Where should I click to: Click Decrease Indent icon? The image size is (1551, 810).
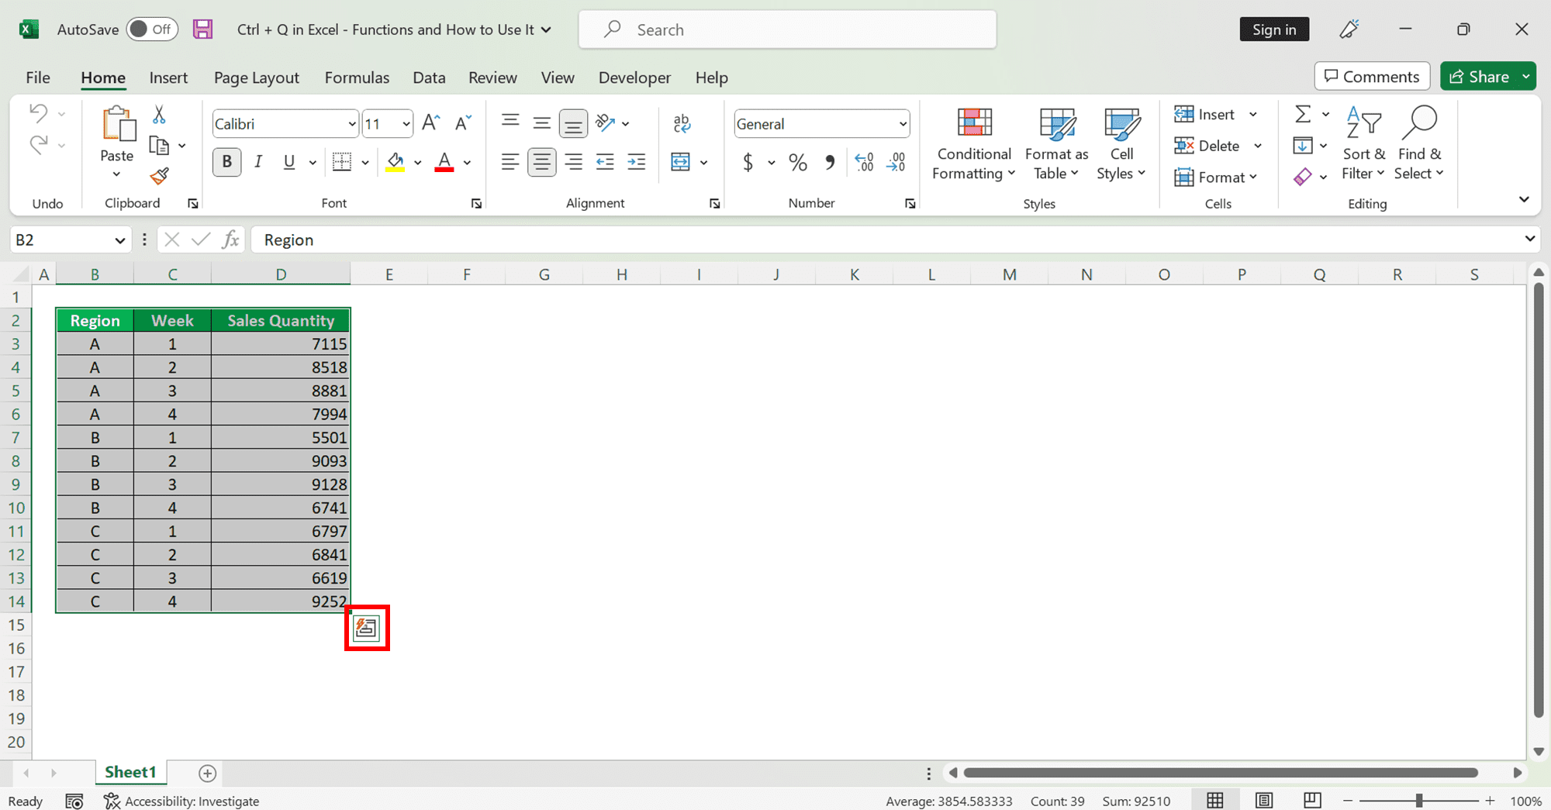coord(605,161)
